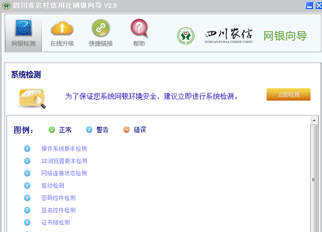Click the vertical scrollbar thumb in list
The width and height of the screenshot is (322, 232).
314,179
